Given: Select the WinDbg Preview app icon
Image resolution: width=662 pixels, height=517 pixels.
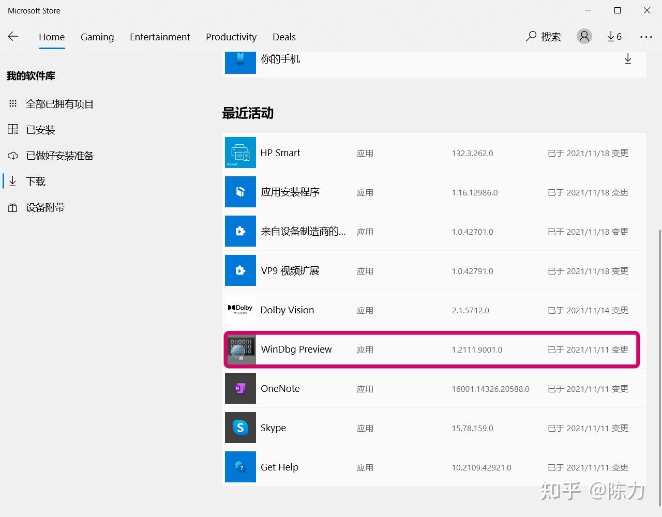Looking at the screenshot, I should (x=240, y=349).
